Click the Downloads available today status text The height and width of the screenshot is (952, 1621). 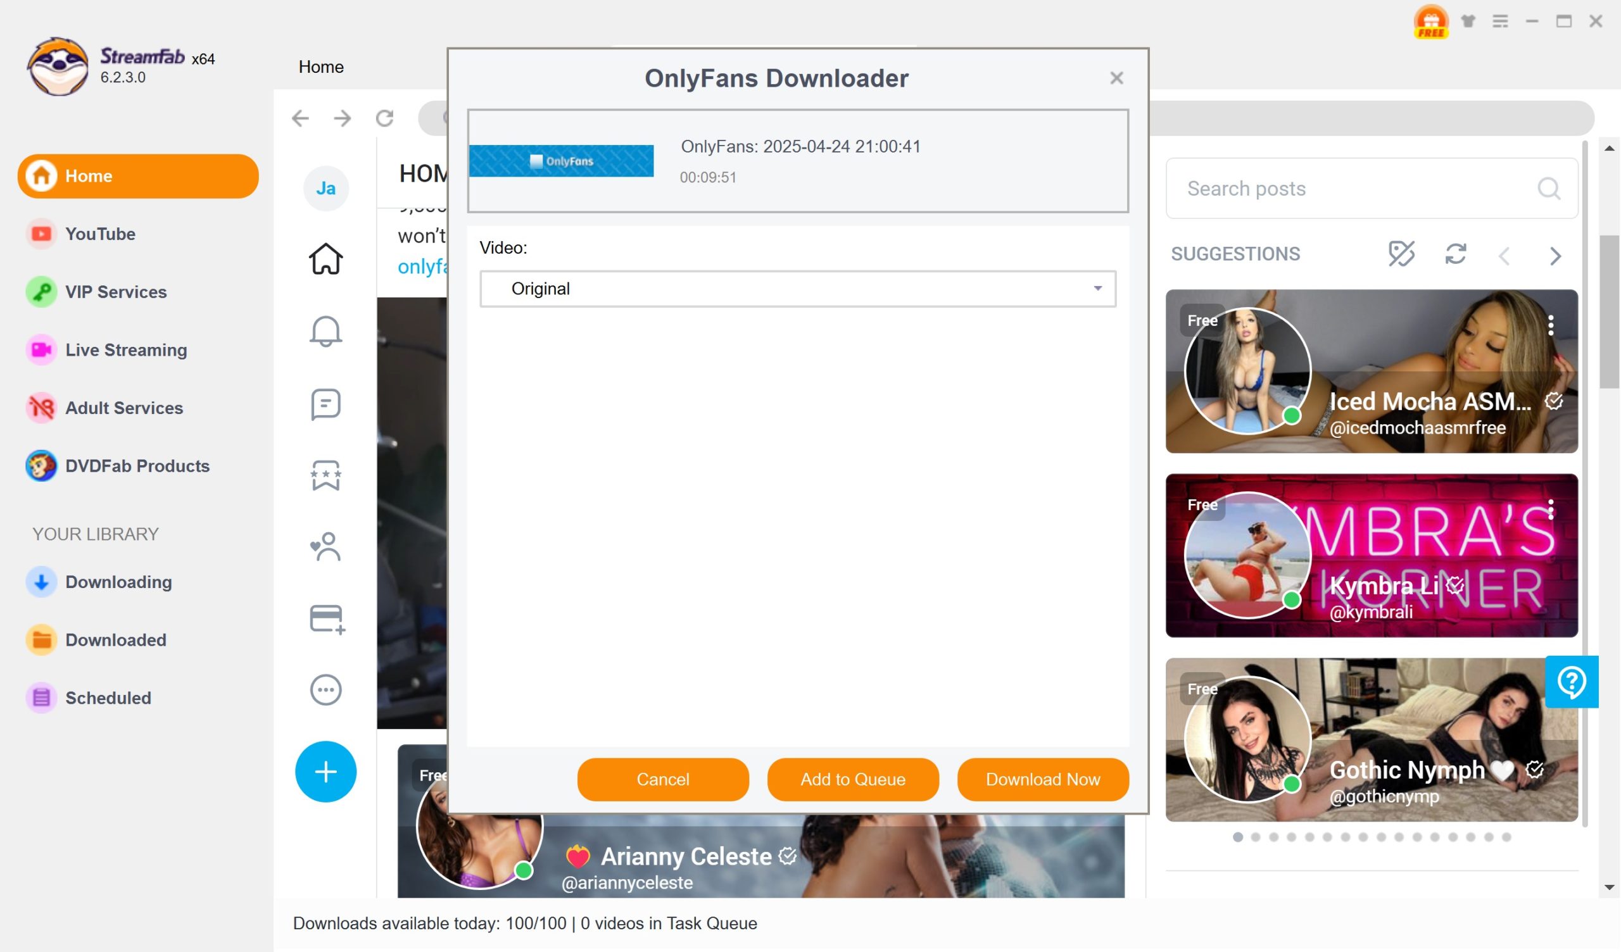click(525, 924)
